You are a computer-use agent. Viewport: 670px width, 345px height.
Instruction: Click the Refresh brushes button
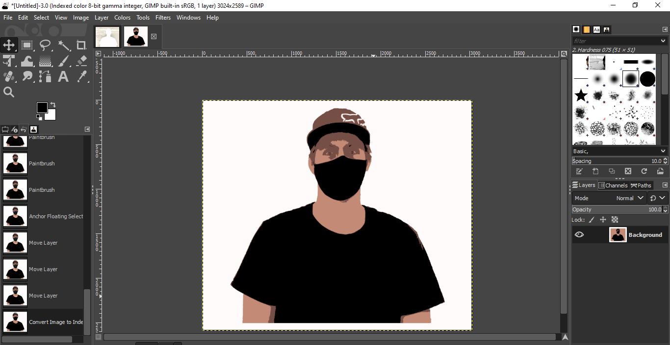tap(644, 171)
